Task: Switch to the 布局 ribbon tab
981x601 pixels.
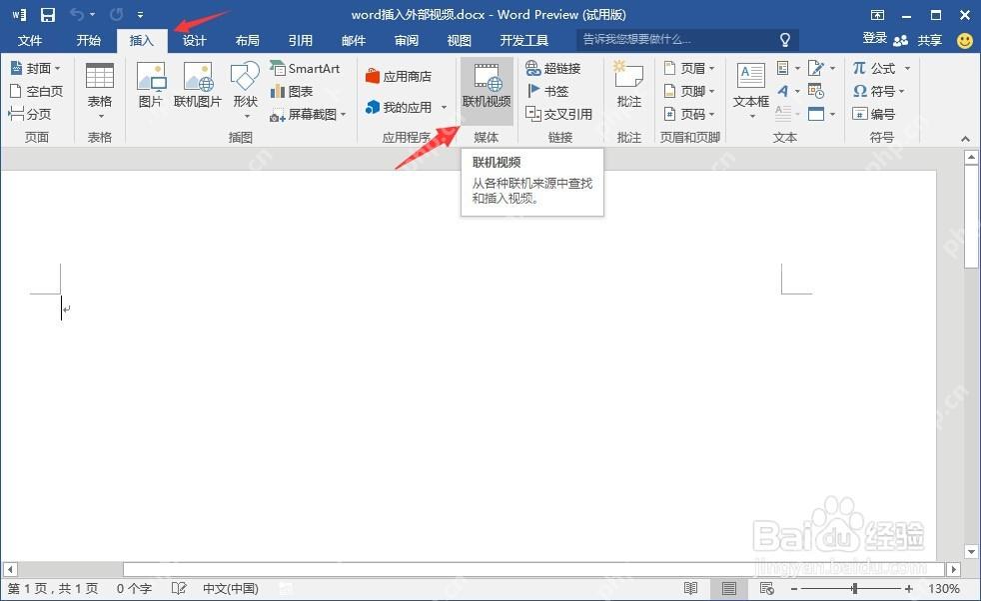Action: (x=247, y=41)
